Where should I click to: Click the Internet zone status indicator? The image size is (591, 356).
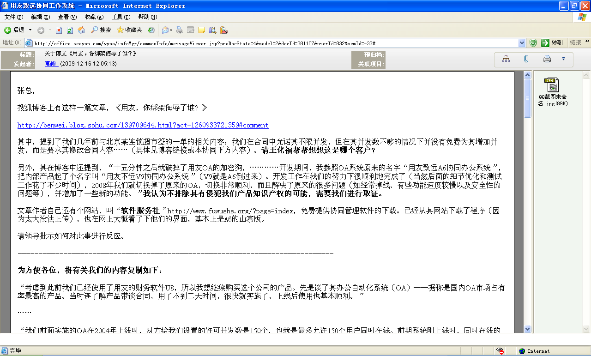point(534,351)
